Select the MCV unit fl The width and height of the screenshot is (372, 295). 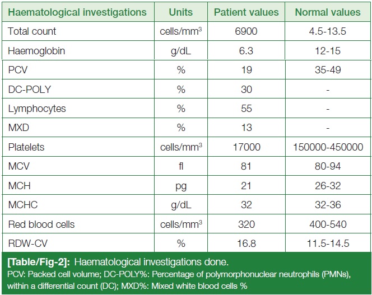point(181,166)
